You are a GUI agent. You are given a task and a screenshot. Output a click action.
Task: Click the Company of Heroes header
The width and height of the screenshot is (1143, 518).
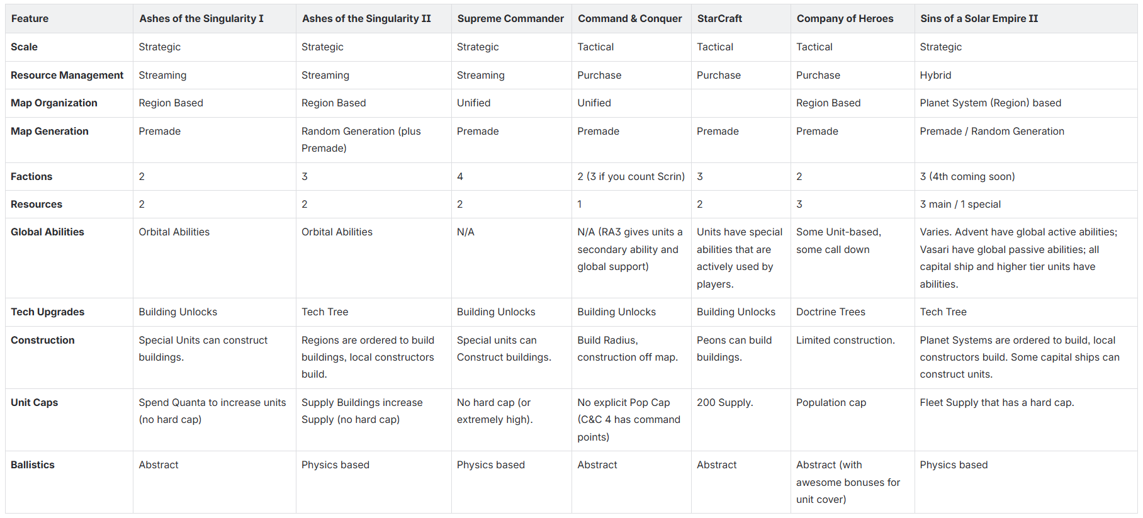(x=845, y=19)
